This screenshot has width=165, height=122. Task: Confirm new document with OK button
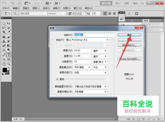point(129,35)
